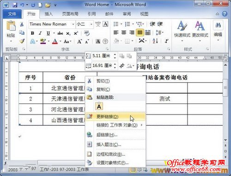
Task: Click the Distributed alignment icon
Action: 148,32
